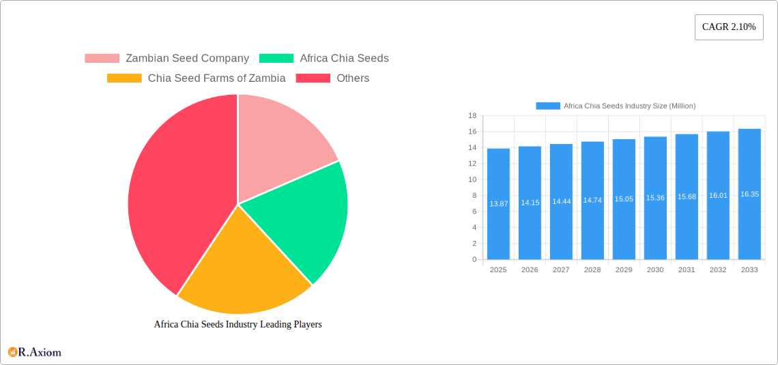Toggle Chia Seed Farms of Zambia legend label
The height and width of the screenshot is (365, 778).
pyautogui.click(x=216, y=78)
